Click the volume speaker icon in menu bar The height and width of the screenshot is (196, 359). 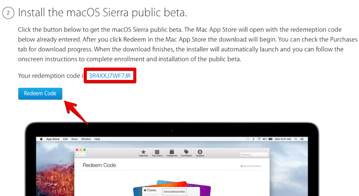[264, 139]
